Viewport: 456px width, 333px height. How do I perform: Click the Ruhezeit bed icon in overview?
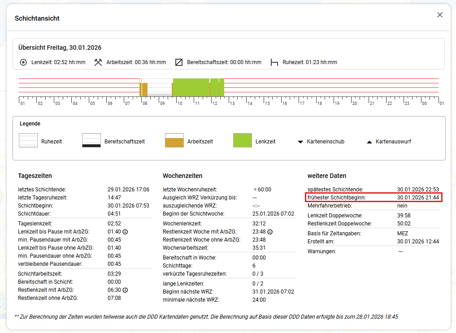[x=274, y=62]
